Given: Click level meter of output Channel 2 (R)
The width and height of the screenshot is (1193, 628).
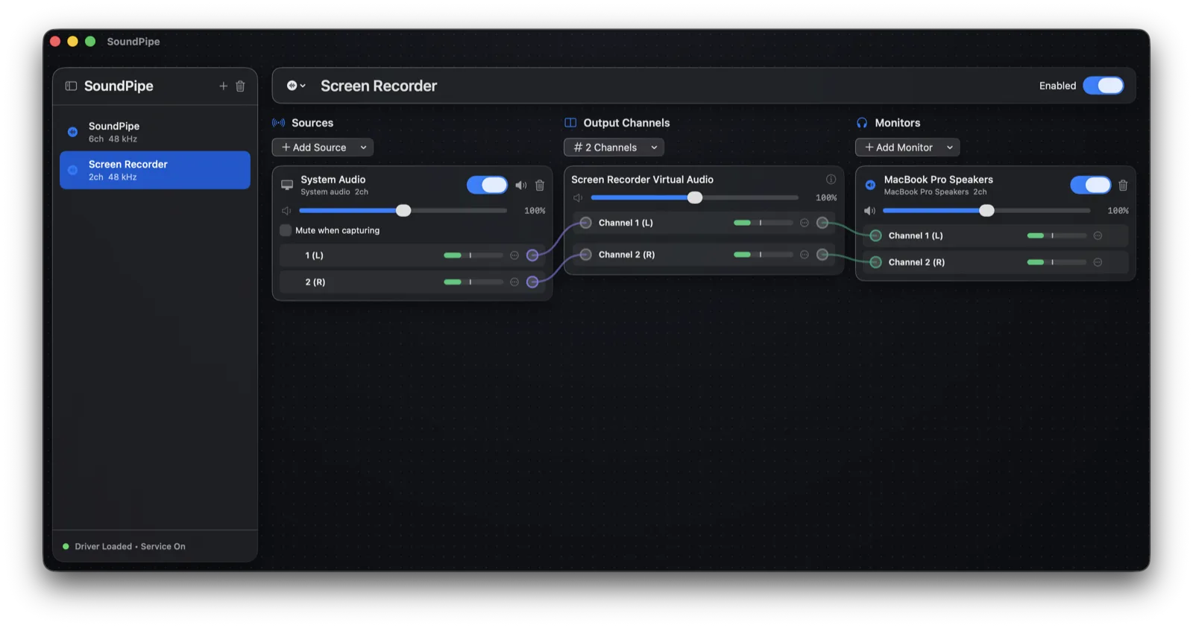Looking at the screenshot, I should (764, 255).
